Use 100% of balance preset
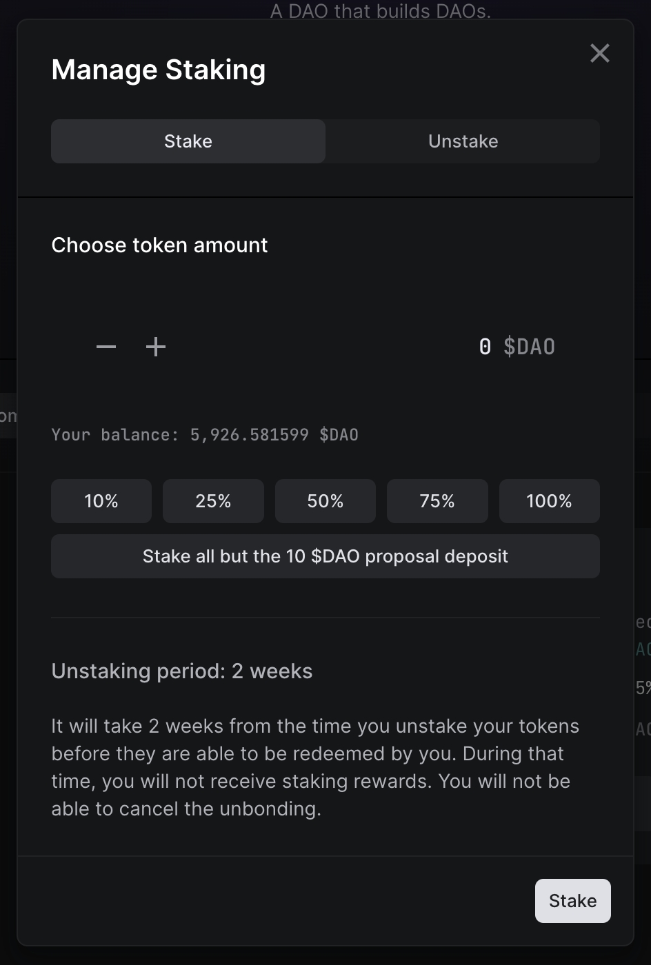The height and width of the screenshot is (965, 651). (549, 501)
